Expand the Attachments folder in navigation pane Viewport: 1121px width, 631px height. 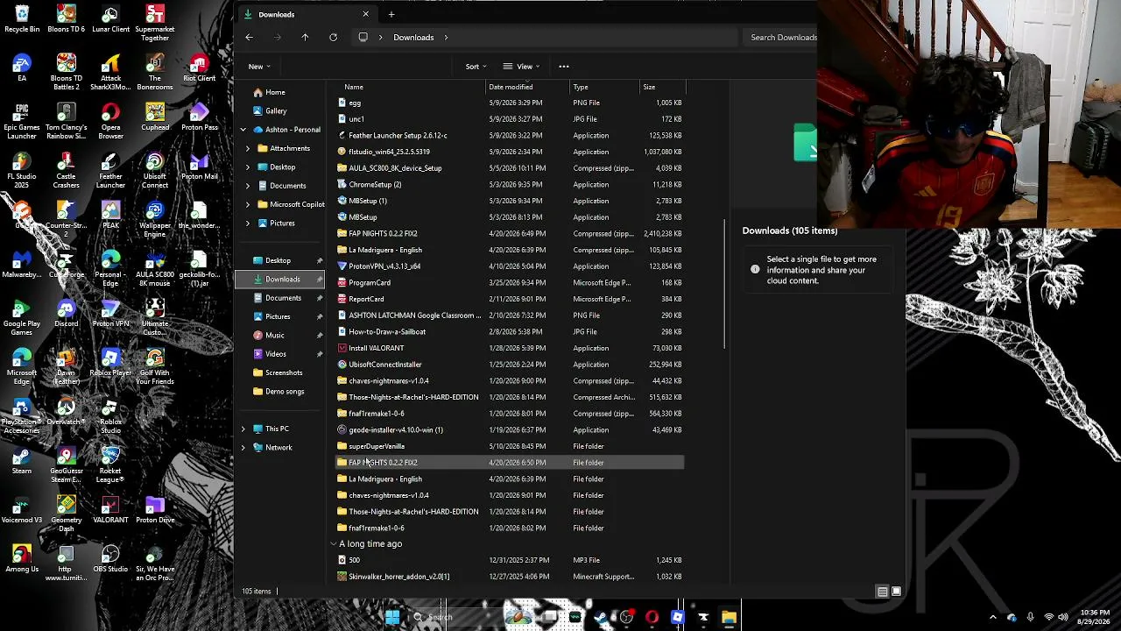pos(248,148)
